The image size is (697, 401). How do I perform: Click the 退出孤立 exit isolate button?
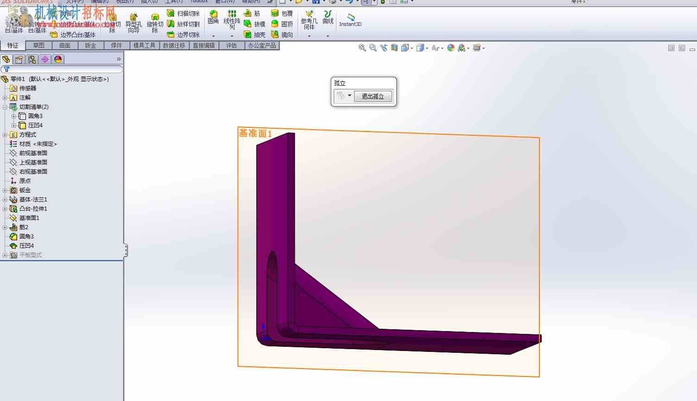[x=373, y=96]
